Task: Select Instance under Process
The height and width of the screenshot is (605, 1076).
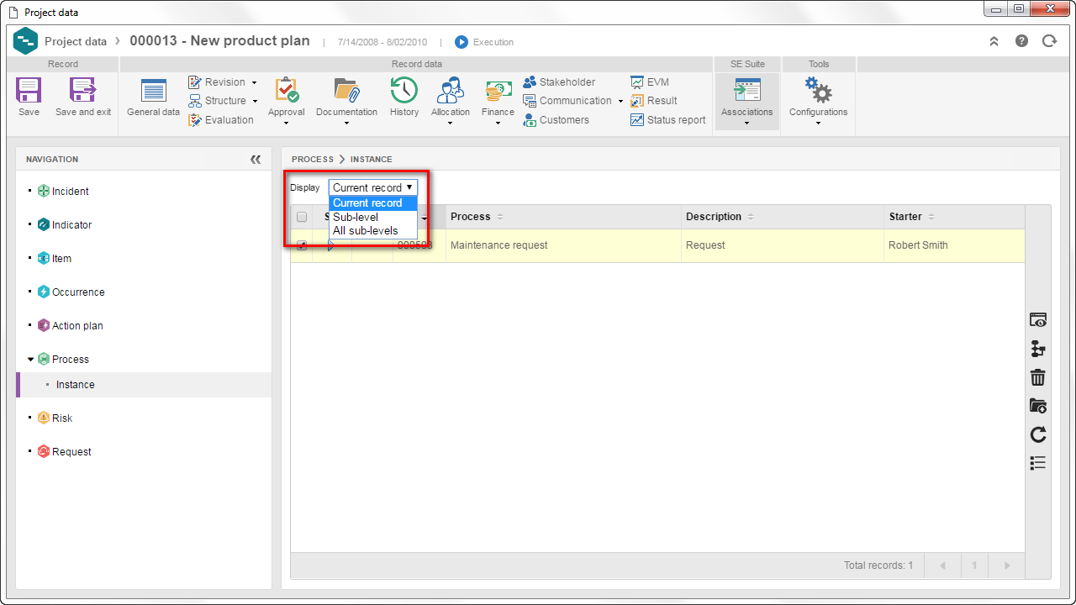Action: [144, 385]
